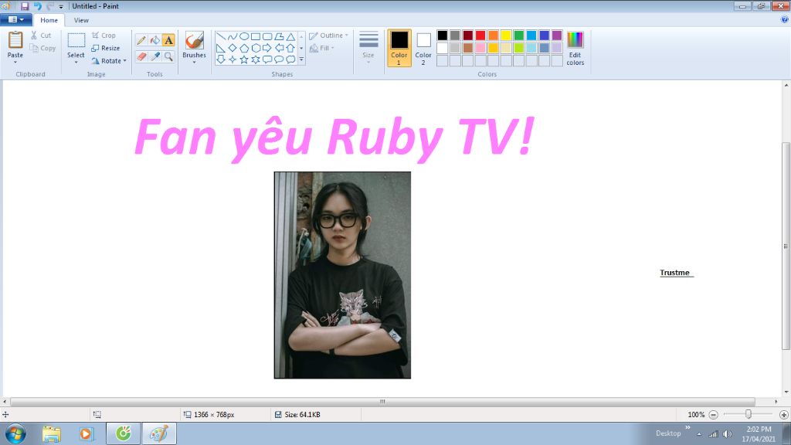The image size is (791, 445).
Task: Click the Save icon in title bar
Action: click(24, 6)
